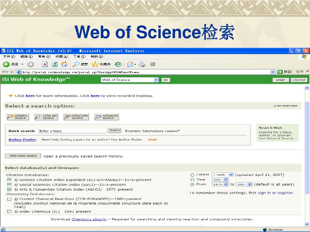
Task: Open the Web of Science product dropdown
Action: click(130, 80)
